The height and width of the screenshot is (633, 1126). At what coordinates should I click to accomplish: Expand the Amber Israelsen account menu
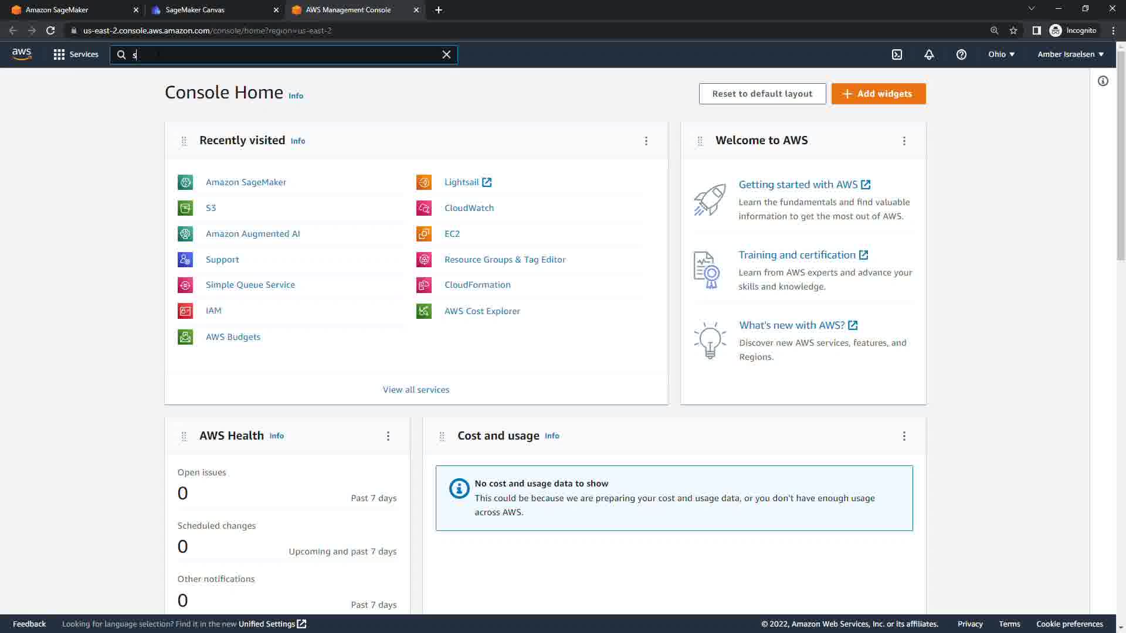coord(1070,55)
